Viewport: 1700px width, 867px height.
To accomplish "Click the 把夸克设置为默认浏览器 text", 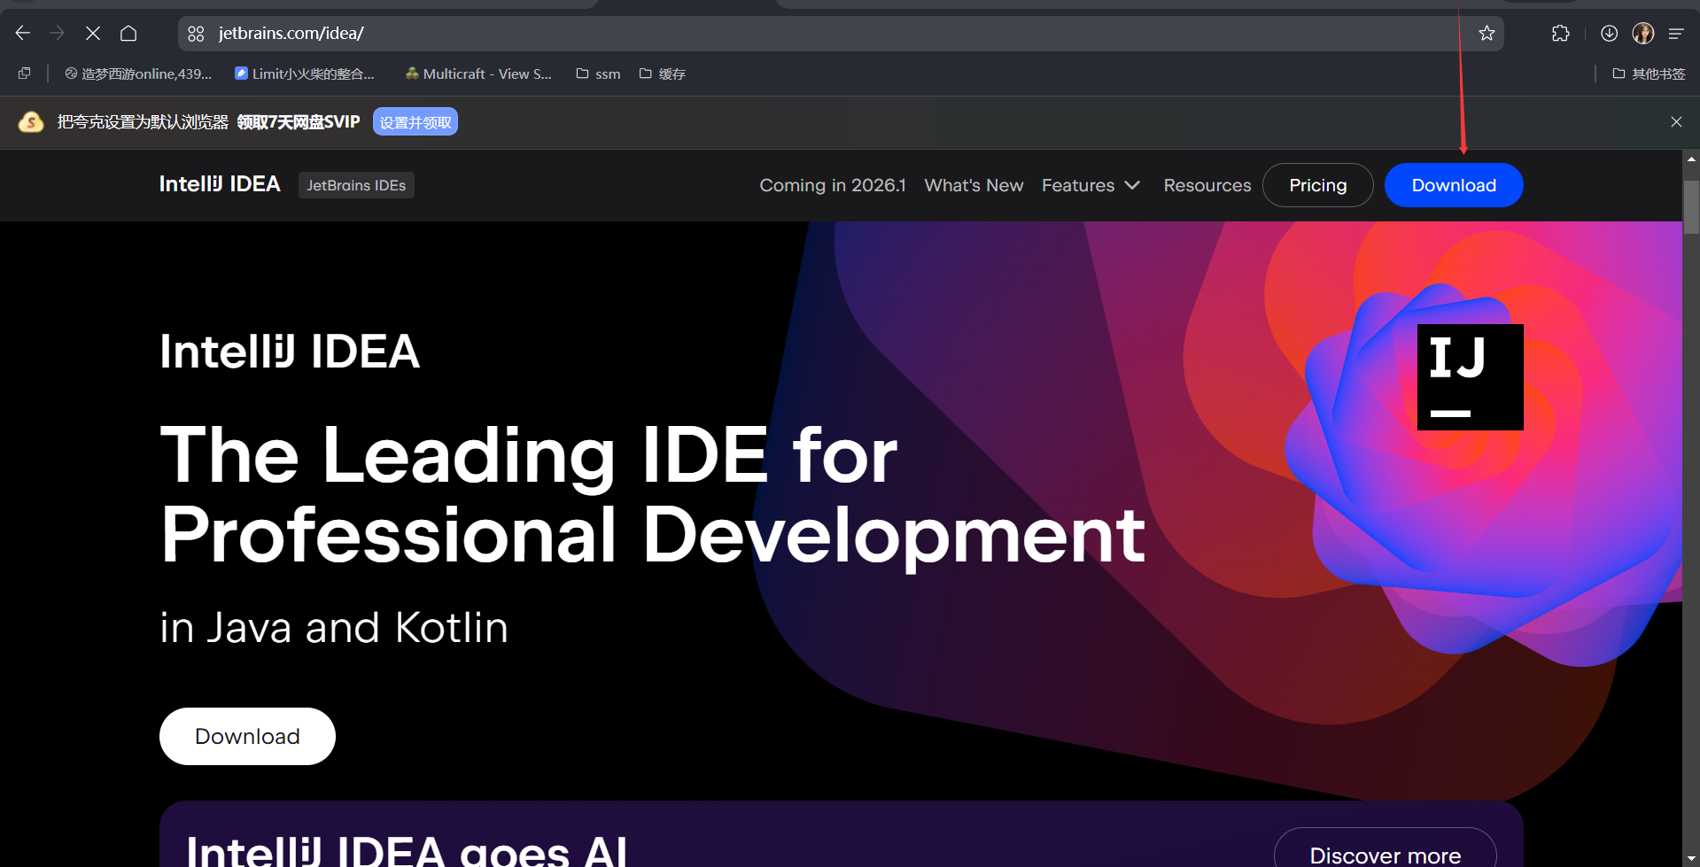I will pos(143,122).
